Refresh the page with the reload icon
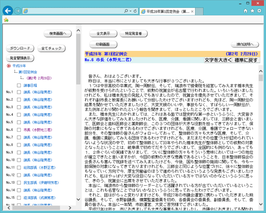 click(x=135, y=11)
